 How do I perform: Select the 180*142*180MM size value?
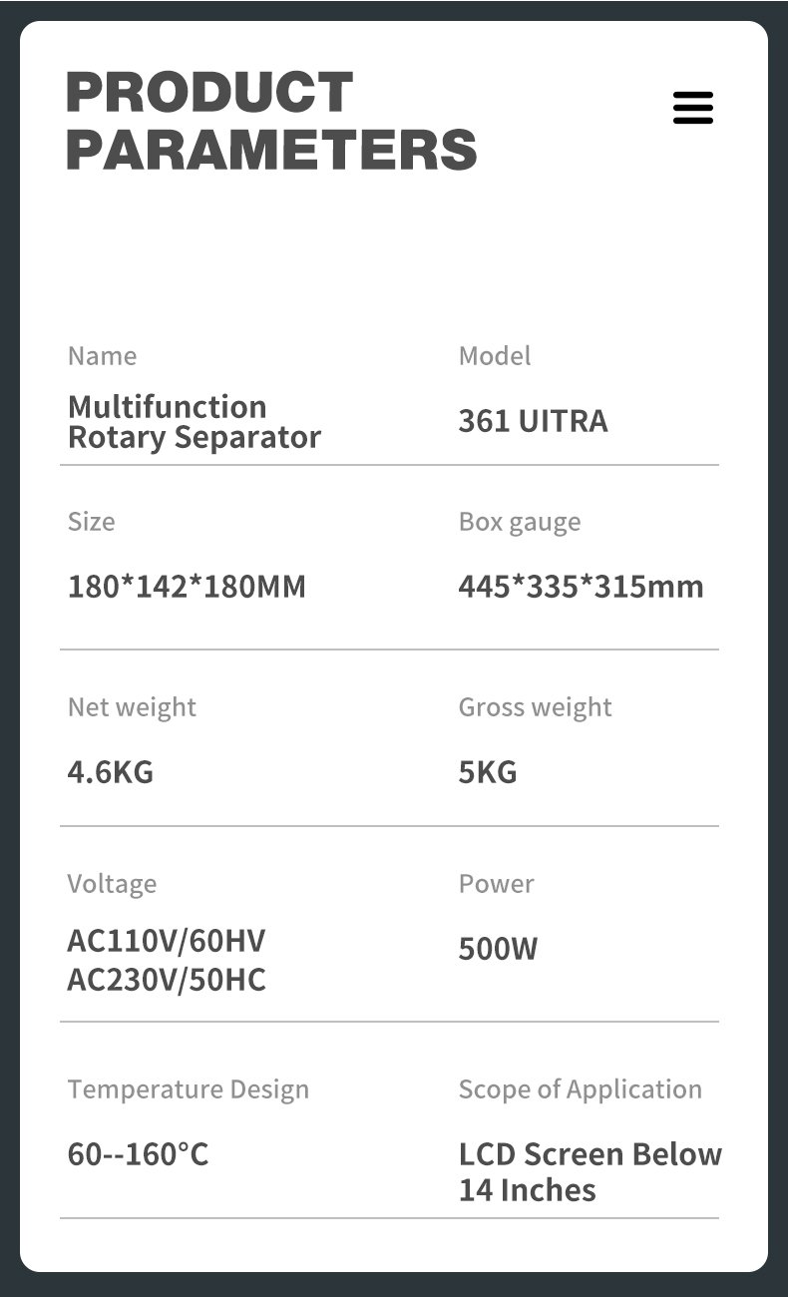(187, 587)
